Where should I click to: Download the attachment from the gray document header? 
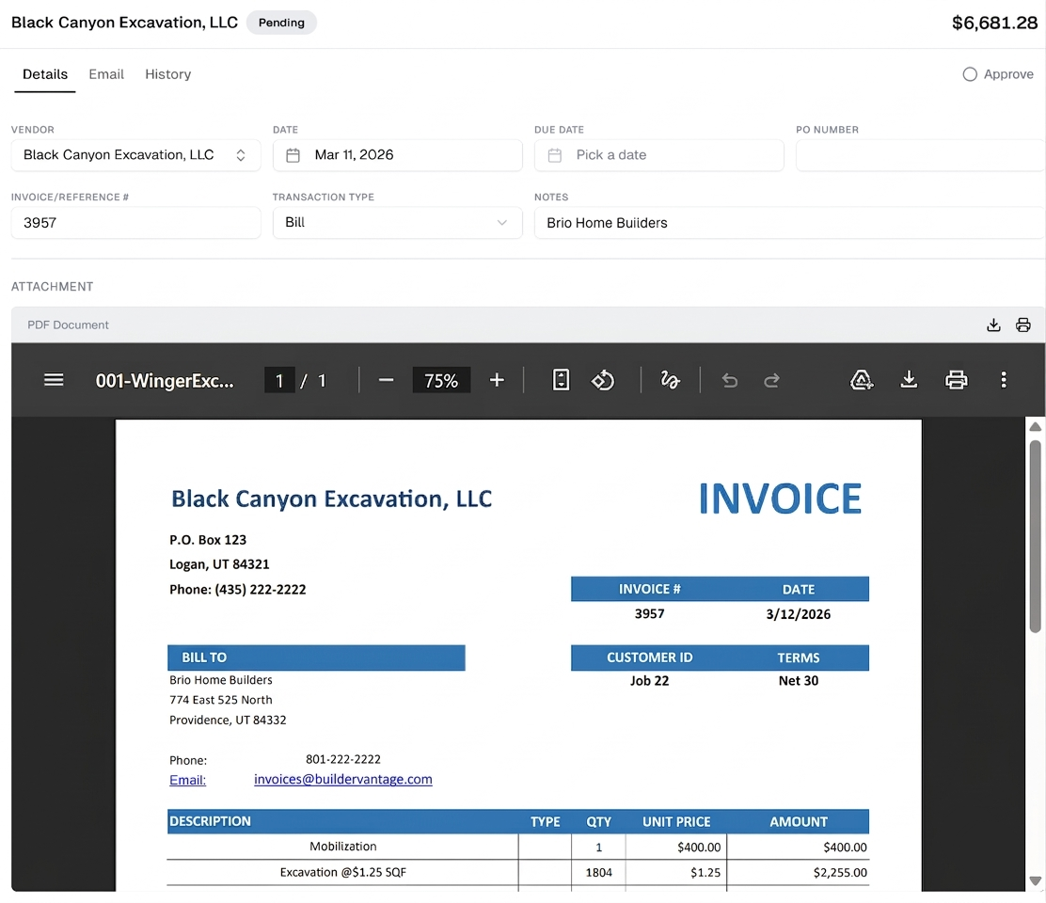[993, 325]
